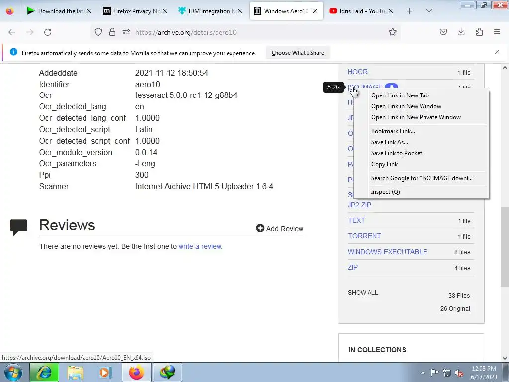The image size is (509, 382).
Task: Click the muted volume tray icon
Action: click(x=459, y=373)
